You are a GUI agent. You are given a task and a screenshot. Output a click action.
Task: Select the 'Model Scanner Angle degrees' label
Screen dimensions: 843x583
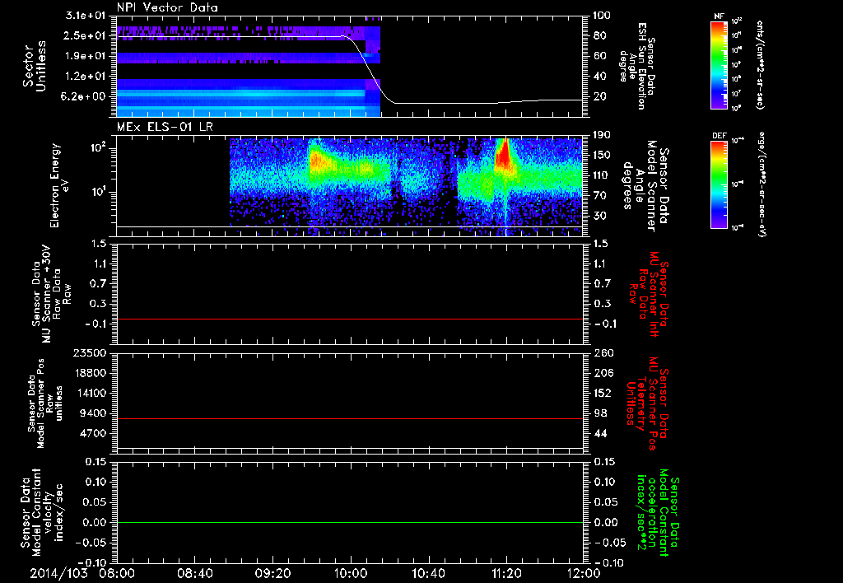(645, 185)
